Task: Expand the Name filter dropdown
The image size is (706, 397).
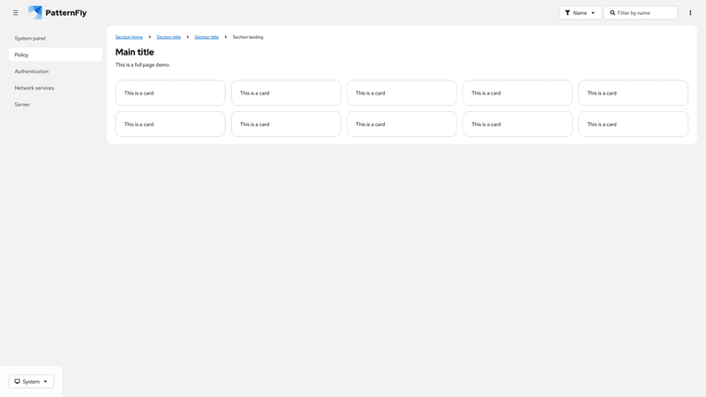Action: pyautogui.click(x=580, y=13)
